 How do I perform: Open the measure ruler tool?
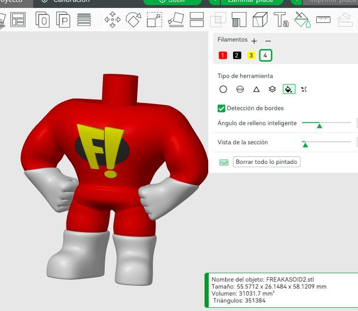tap(323, 20)
